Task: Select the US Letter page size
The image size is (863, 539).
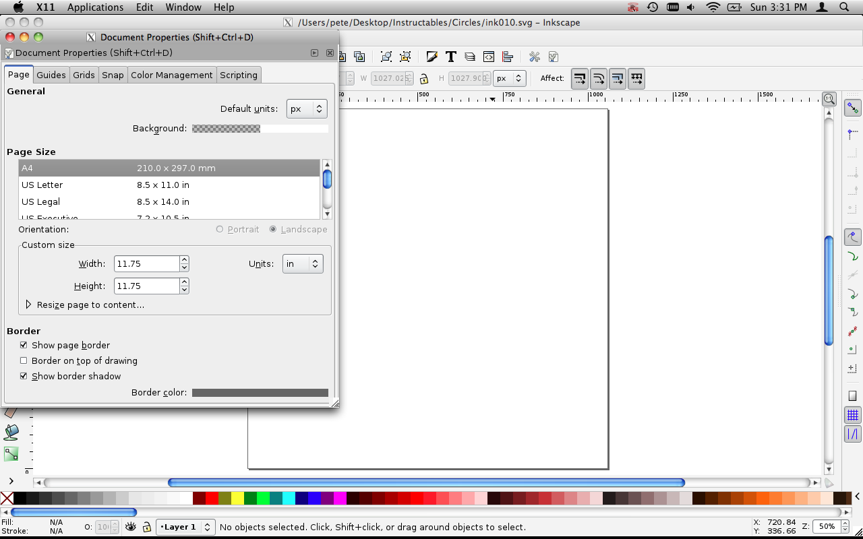Action: tap(169, 185)
